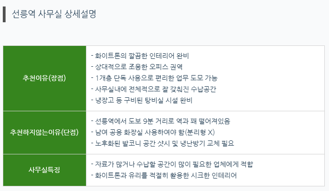Click text 선릉역에서 도보 9분 거리로
The width and height of the screenshot is (329, 191).
click(x=135, y=121)
